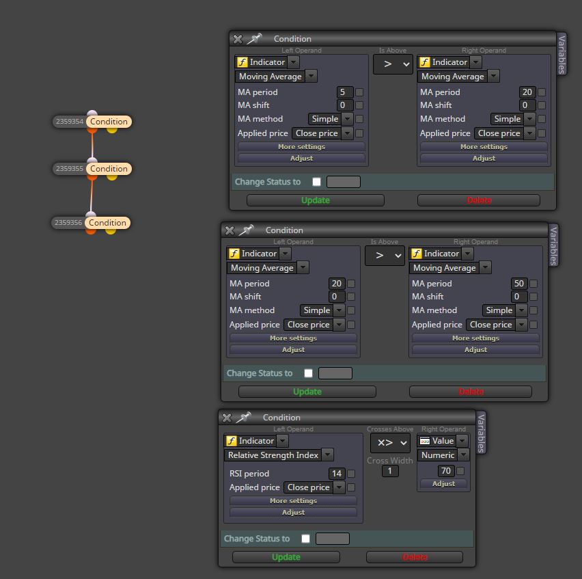Click the yellow output port of node 2359354
This screenshot has height=579, width=582.
point(112,130)
